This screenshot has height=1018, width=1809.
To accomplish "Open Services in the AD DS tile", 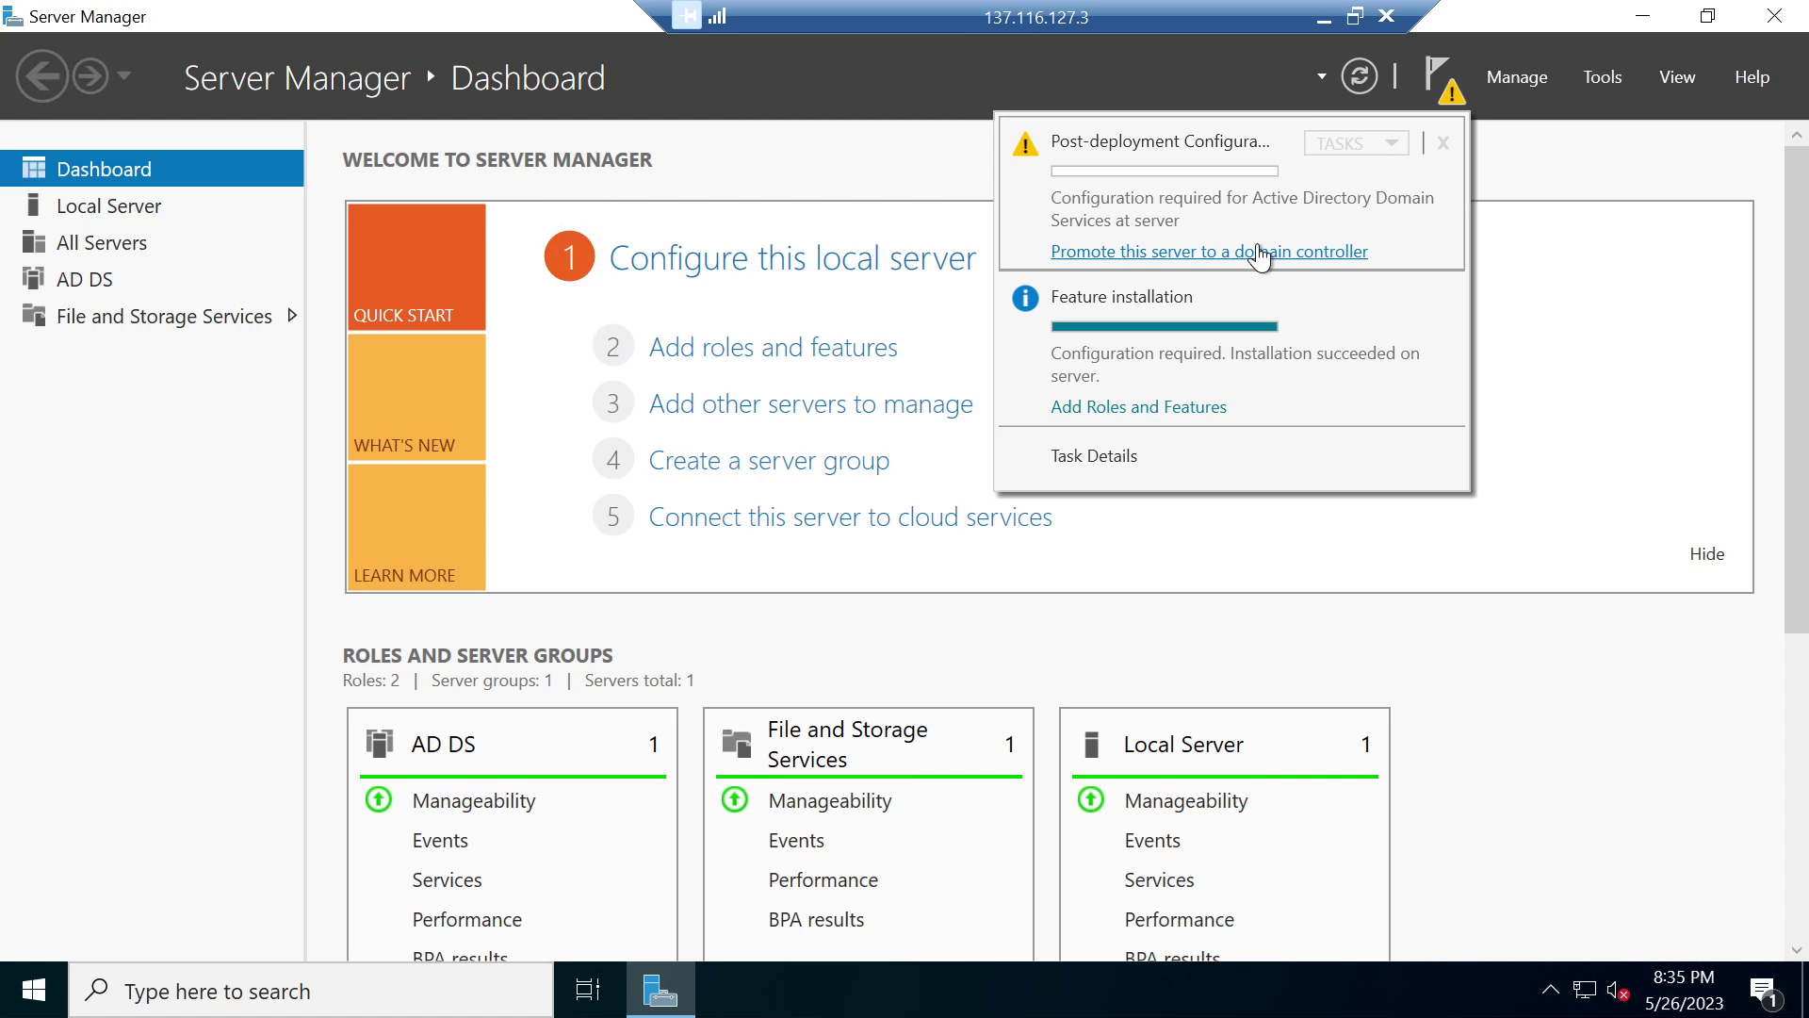I will (x=447, y=880).
